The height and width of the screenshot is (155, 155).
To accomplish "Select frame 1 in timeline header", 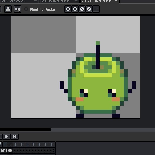I will (10, 144).
